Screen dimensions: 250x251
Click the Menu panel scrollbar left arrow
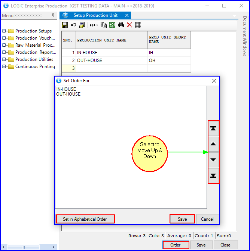3,247
